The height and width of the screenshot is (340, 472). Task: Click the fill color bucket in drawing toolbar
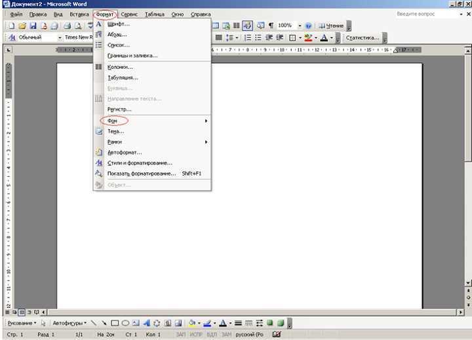click(192, 323)
